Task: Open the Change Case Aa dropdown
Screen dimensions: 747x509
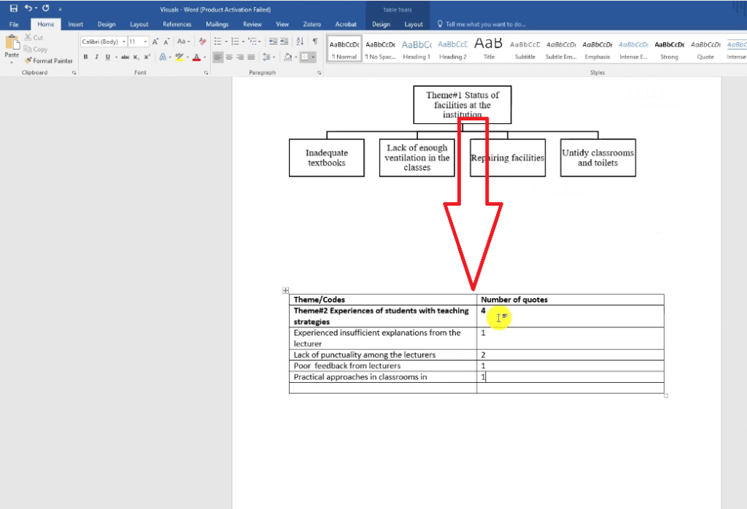Action: tap(183, 42)
